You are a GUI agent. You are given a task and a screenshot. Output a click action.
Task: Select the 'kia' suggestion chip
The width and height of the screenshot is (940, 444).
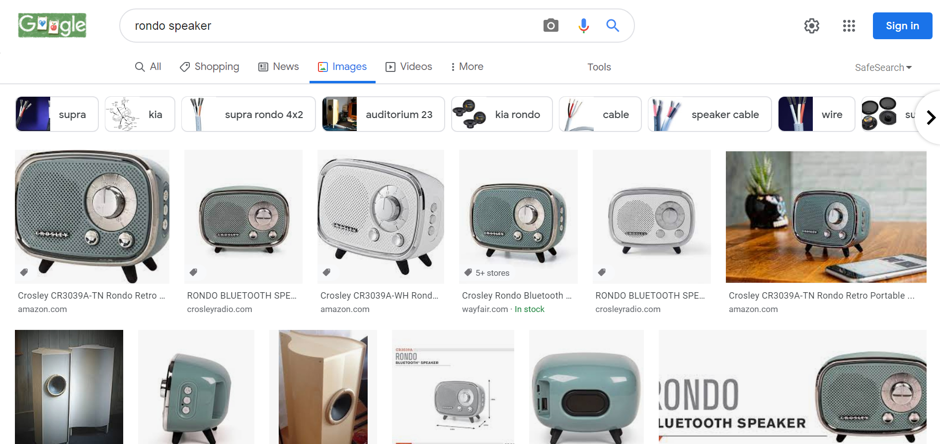click(x=140, y=114)
